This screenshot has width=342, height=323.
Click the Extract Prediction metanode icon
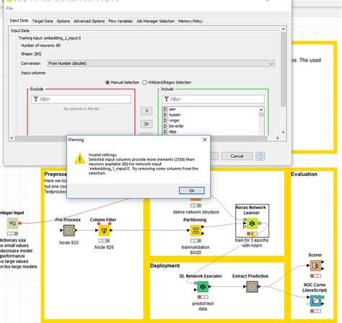(252, 286)
